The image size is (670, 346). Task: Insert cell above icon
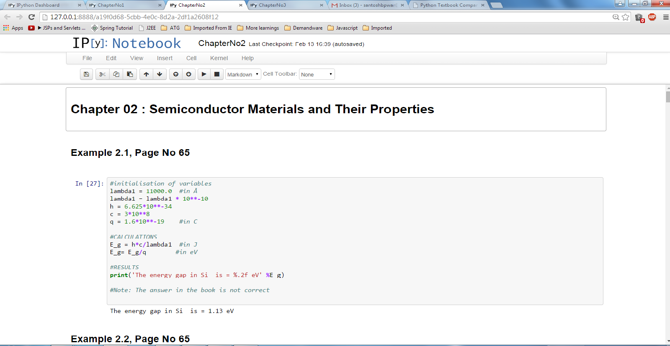176,74
